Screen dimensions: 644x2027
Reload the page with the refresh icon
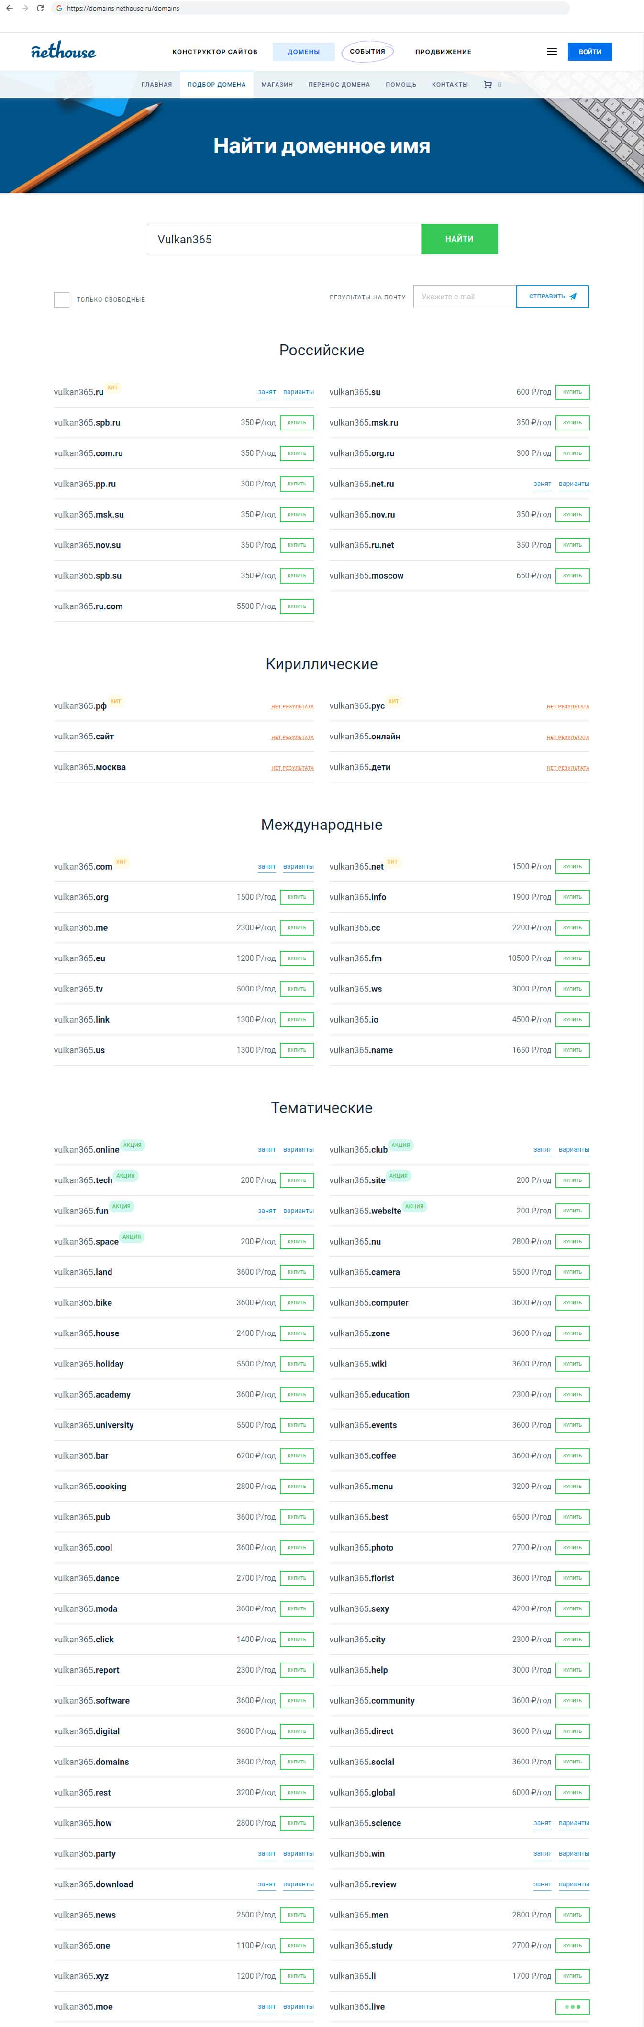point(40,8)
